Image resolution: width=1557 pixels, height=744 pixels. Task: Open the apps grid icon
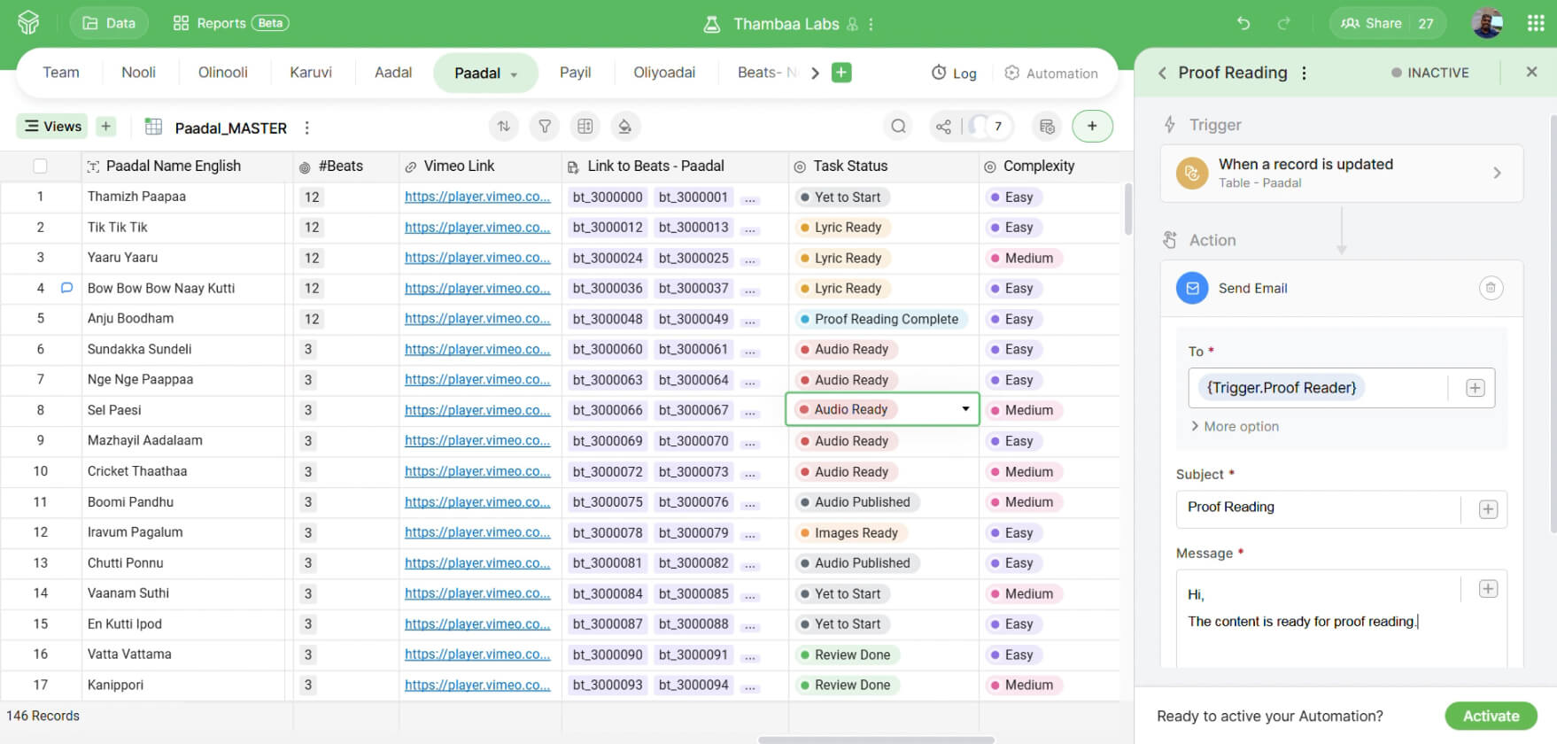point(1536,23)
